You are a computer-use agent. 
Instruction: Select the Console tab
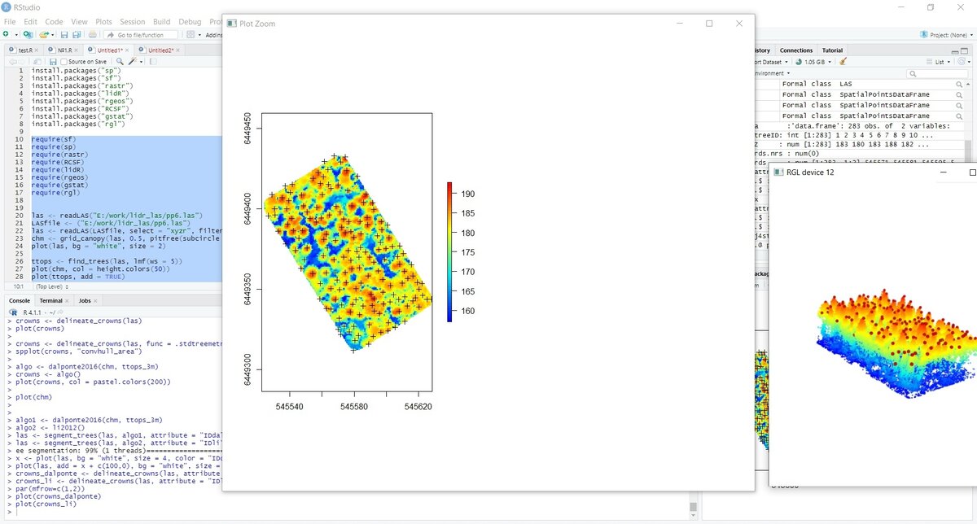pos(19,300)
